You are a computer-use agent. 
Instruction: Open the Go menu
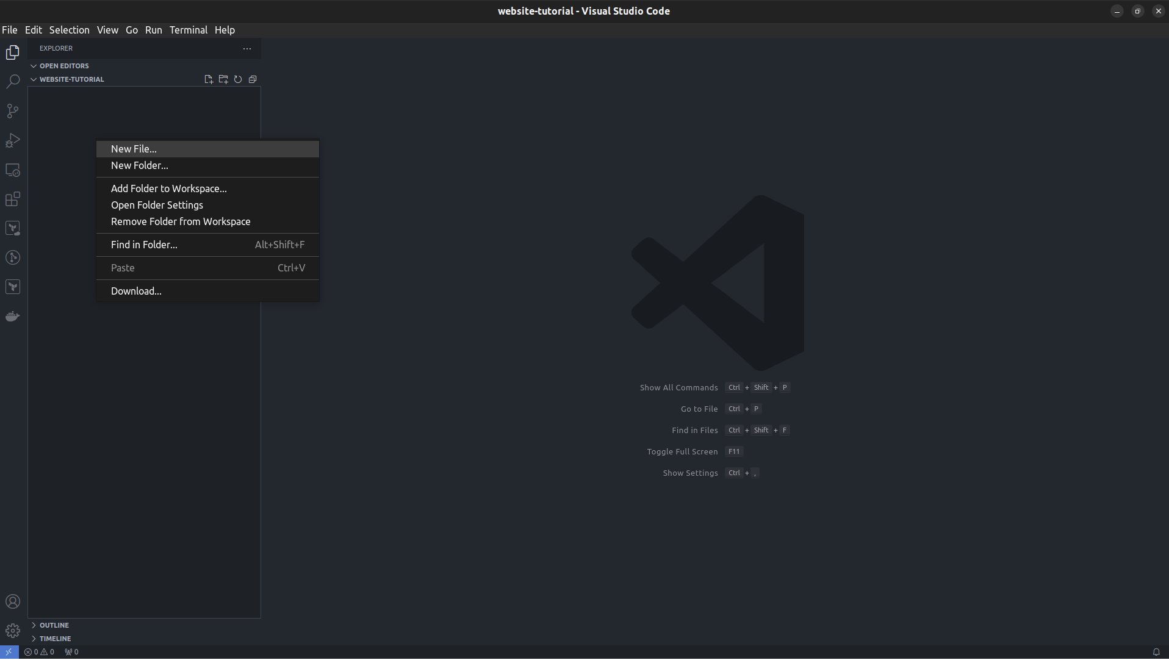(x=132, y=30)
